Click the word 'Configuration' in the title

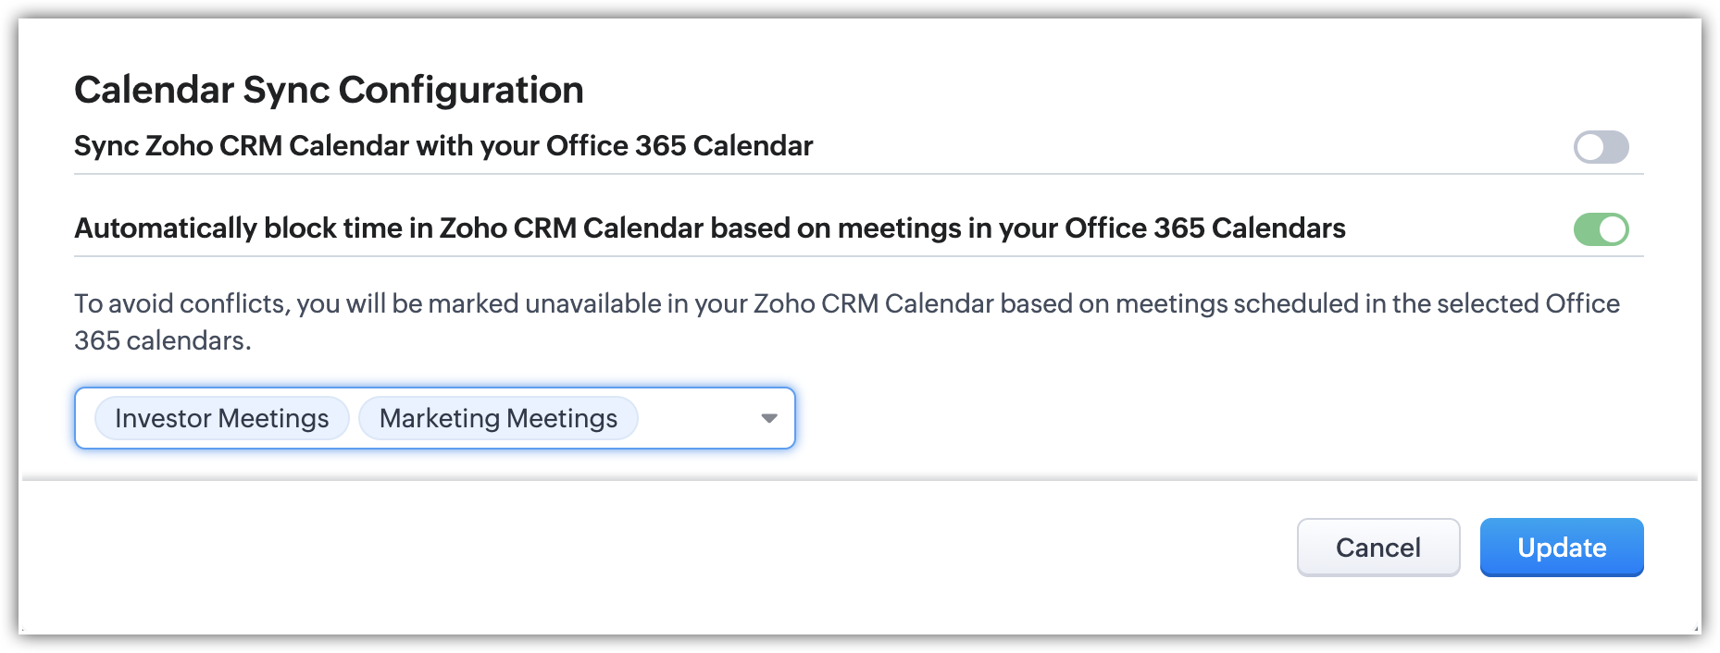click(460, 90)
